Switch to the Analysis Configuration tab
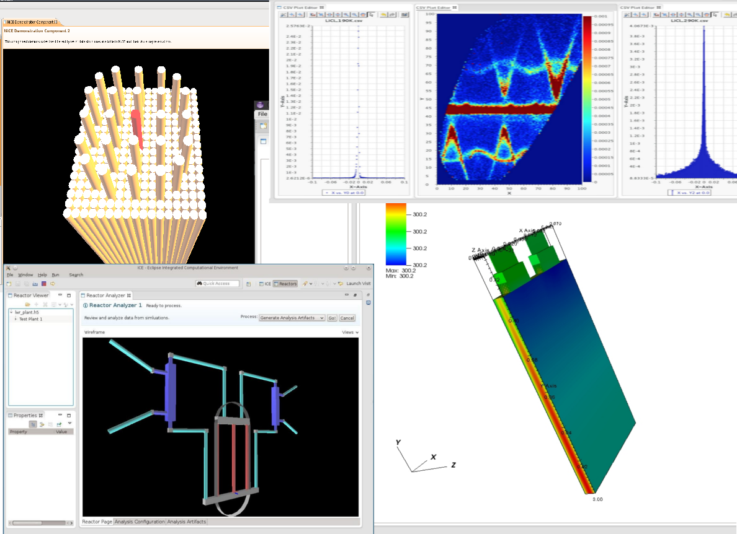 click(140, 522)
